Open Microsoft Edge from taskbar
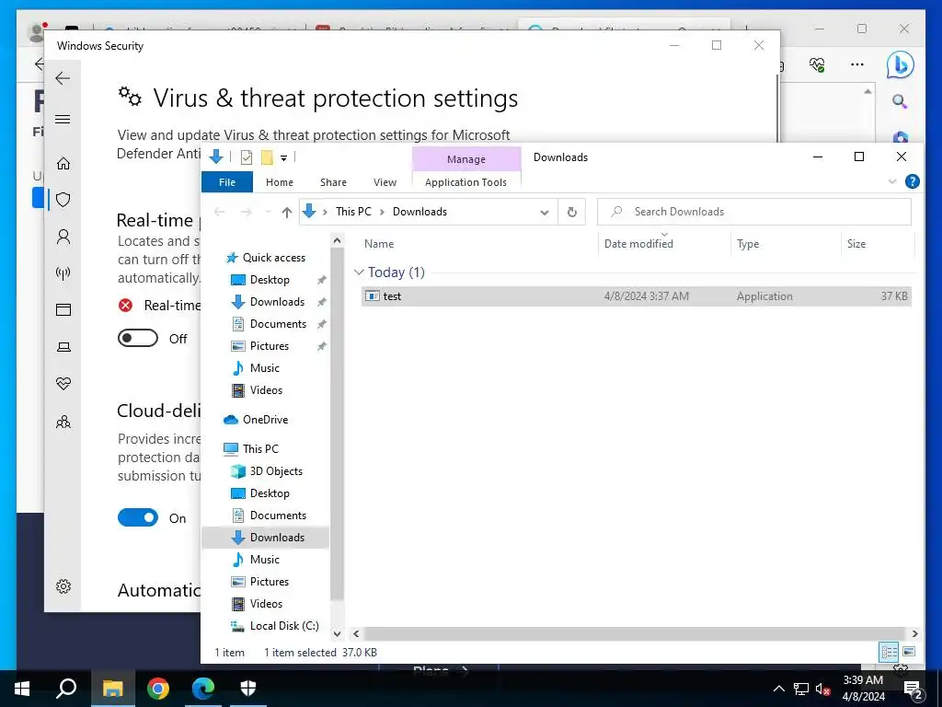The width and height of the screenshot is (942, 707). pyautogui.click(x=203, y=689)
